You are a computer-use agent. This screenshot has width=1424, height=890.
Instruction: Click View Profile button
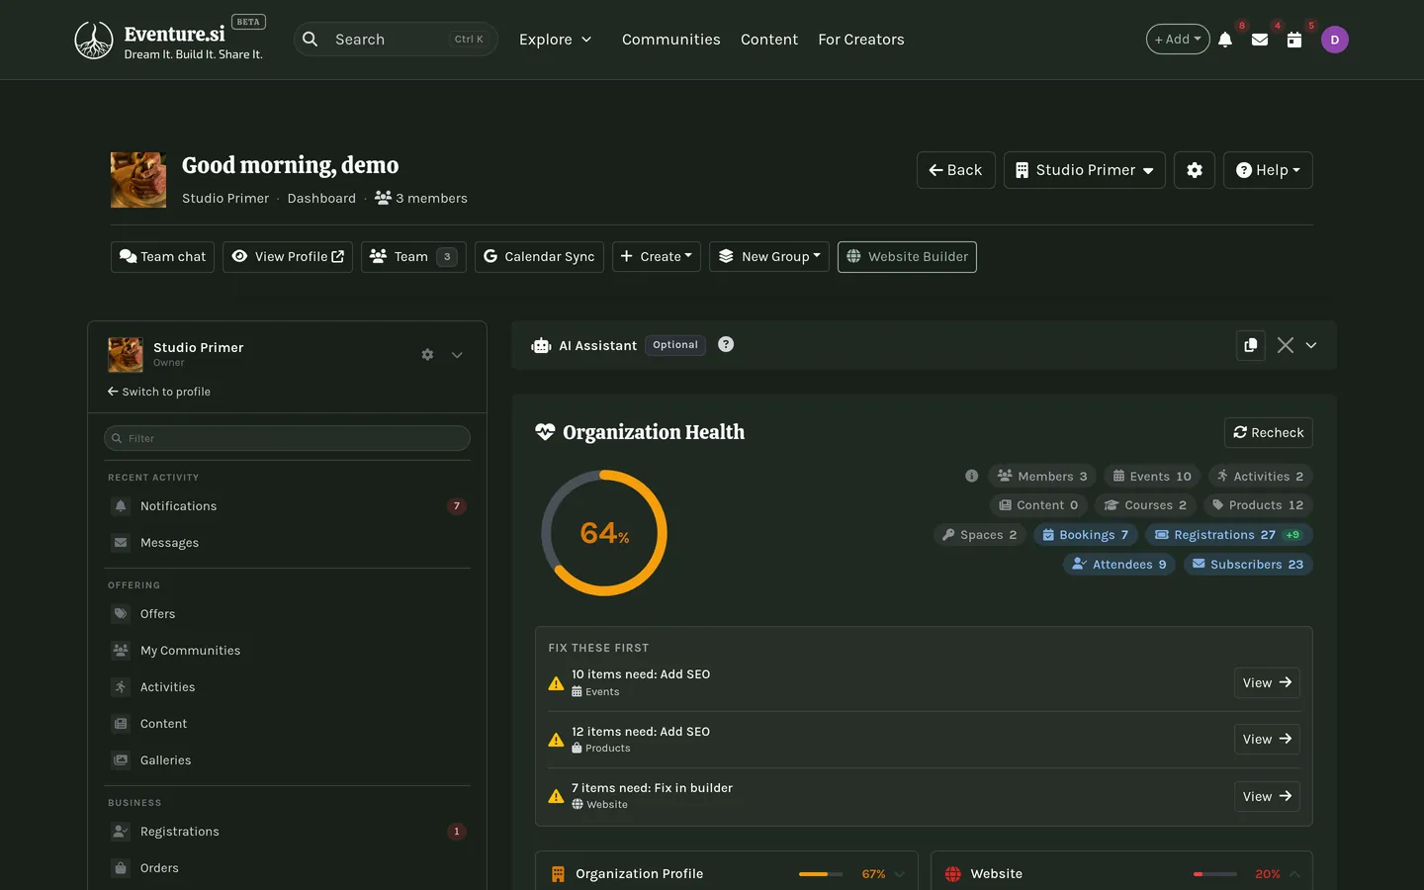click(x=288, y=257)
